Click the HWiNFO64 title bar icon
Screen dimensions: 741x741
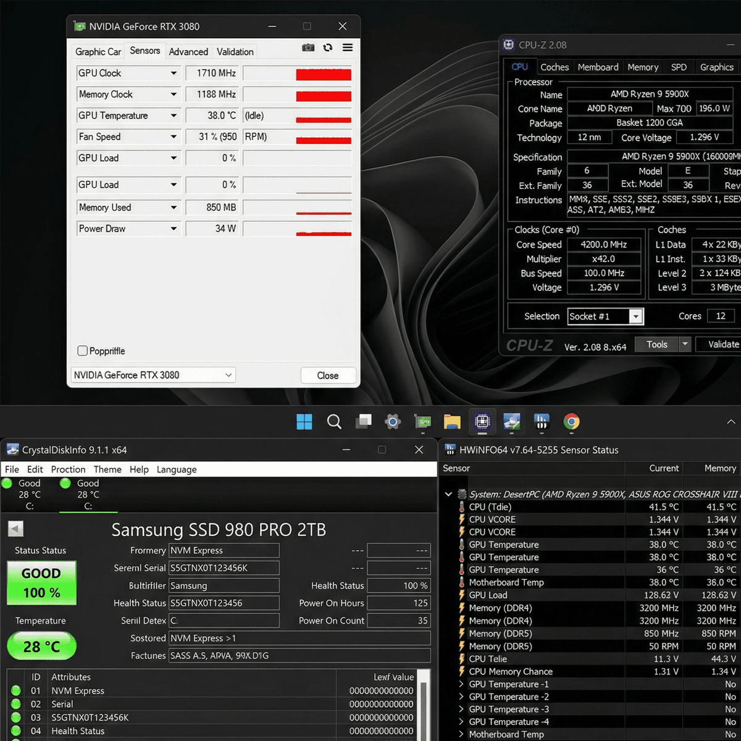450,450
